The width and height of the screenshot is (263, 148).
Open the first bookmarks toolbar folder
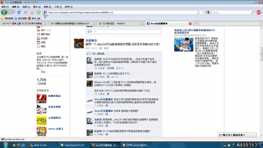click(7, 18)
